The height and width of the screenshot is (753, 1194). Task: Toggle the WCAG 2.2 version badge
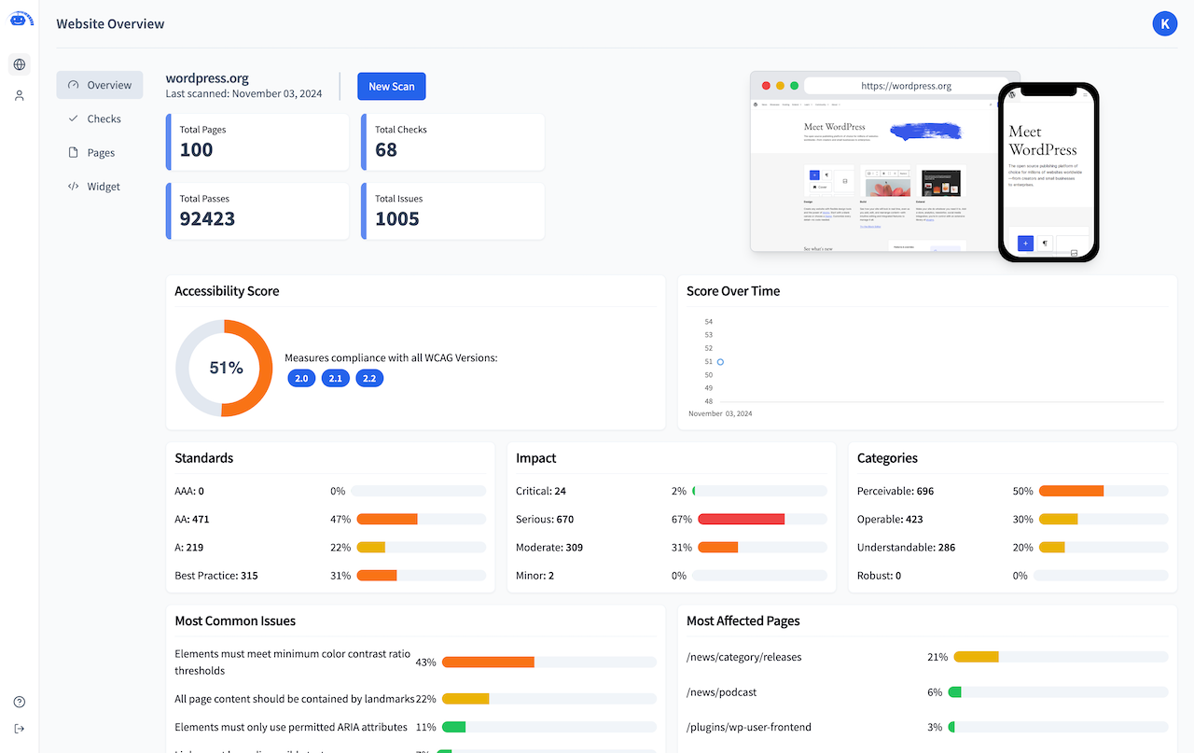pyautogui.click(x=369, y=378)
